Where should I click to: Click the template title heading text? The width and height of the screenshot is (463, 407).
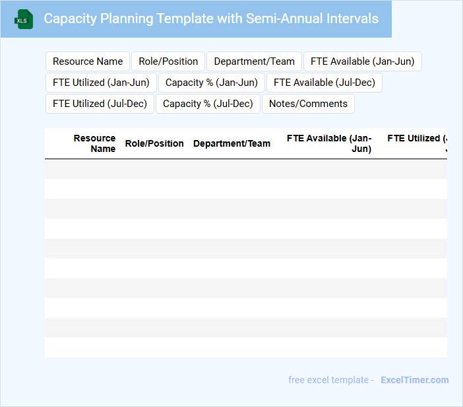211,18
